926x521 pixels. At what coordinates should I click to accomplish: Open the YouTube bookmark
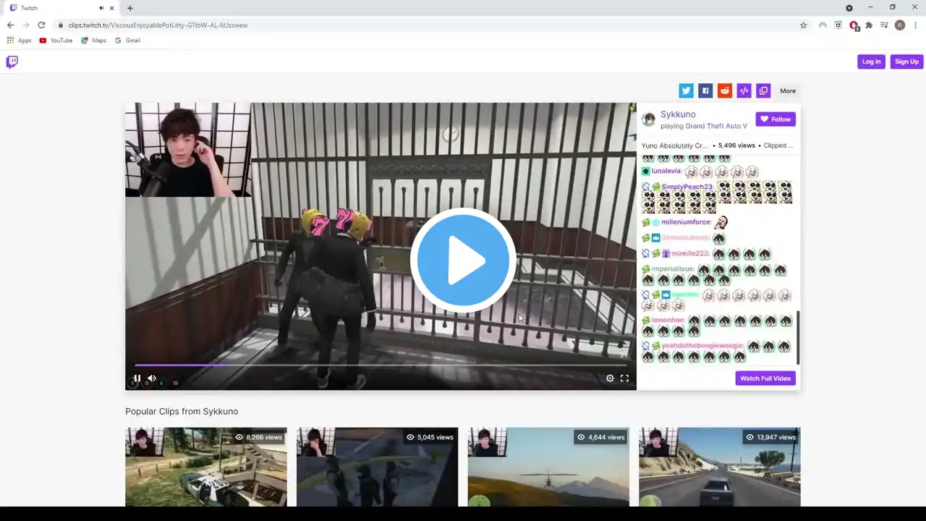[x=56, y=41]
